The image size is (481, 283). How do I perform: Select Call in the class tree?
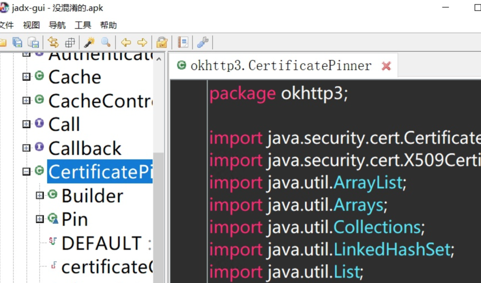64,124
